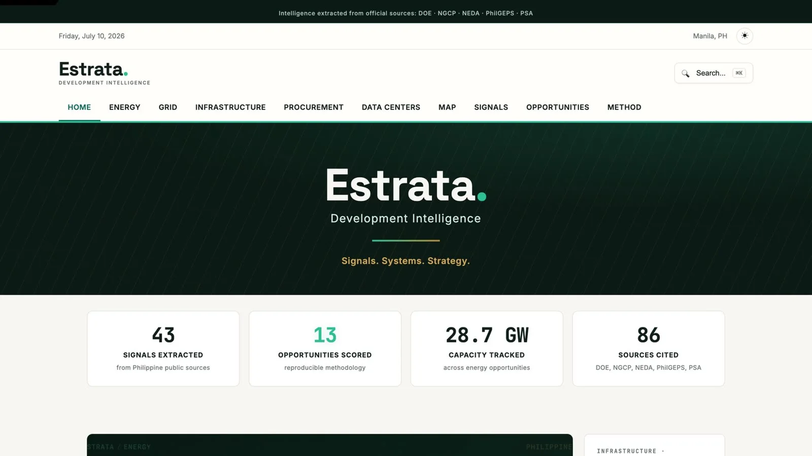Navigate to Procurement
Viewport: 812px width, 456px height.
coord(314,107)
